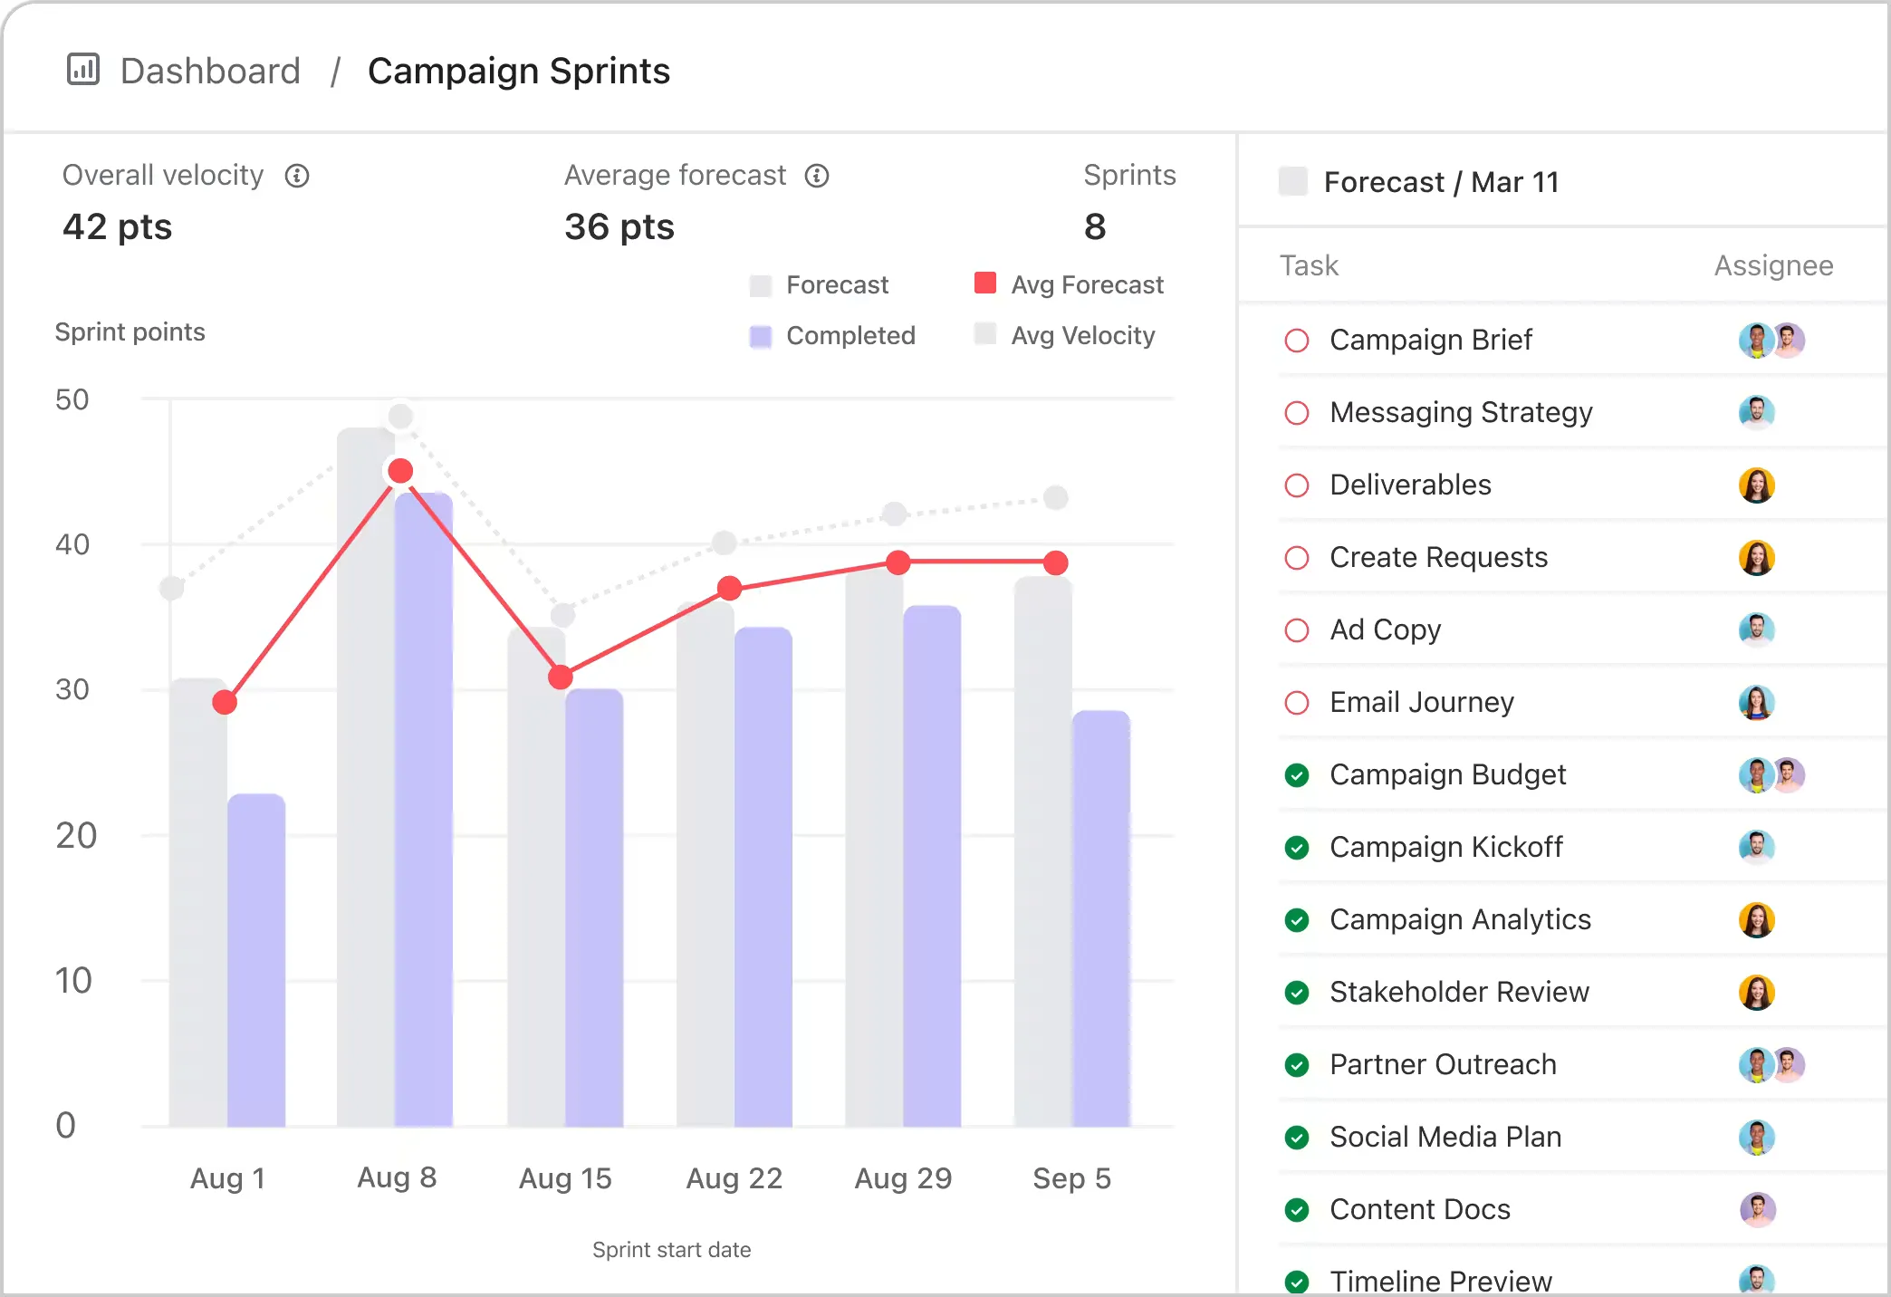
Task: Mark Create Requests as complete
Action: pos(1297,558)
